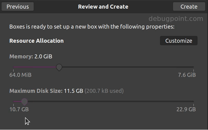This screenshot has height=130, width=208.
Task: Click the Resource Allocation heading
Action: pyautogui.click(x=37, y=41)
